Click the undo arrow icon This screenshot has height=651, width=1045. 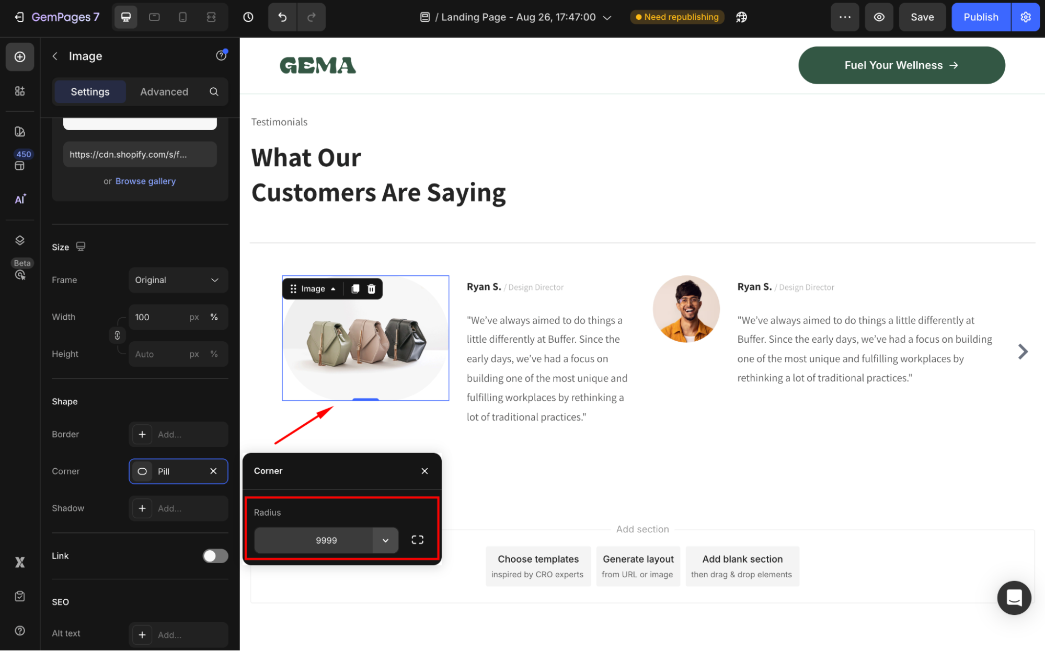282,17
